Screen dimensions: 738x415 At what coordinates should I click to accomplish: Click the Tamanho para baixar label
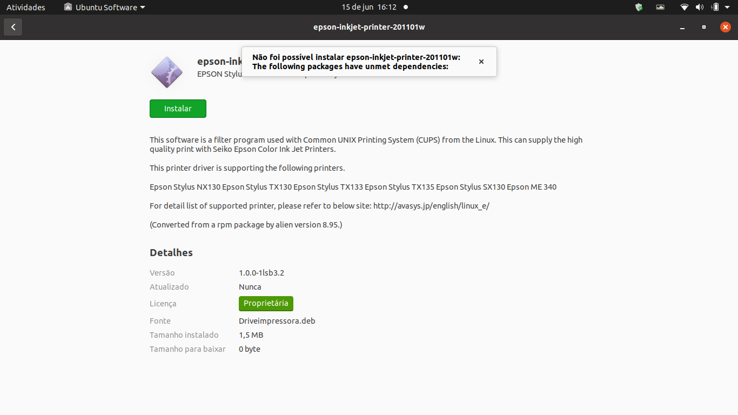tap(187, 349)
